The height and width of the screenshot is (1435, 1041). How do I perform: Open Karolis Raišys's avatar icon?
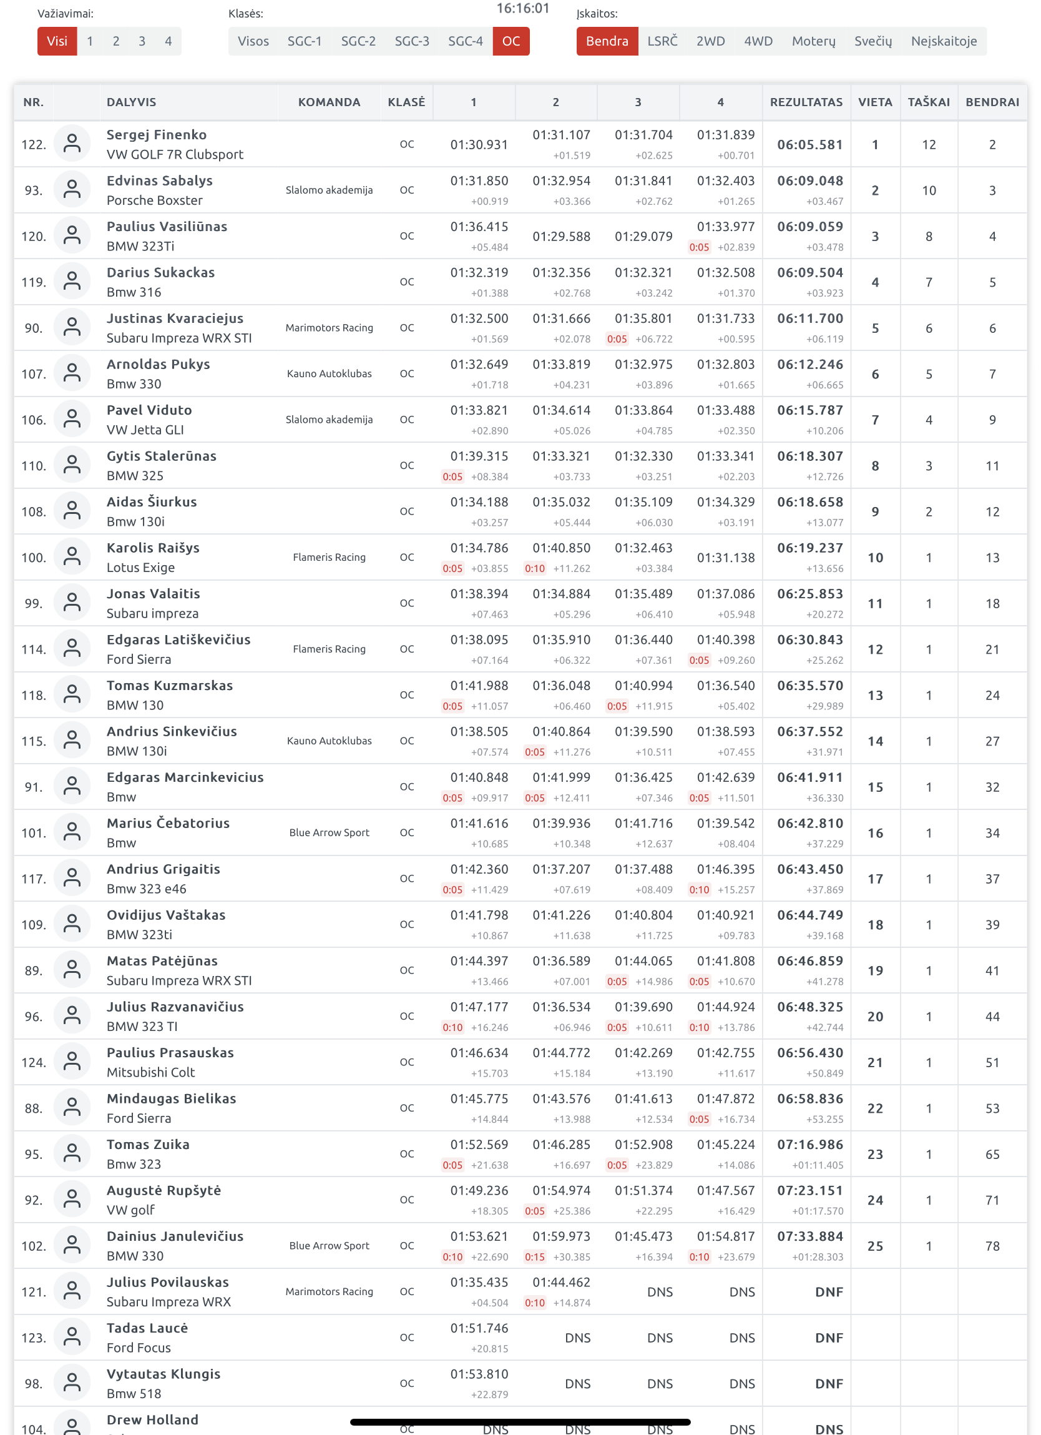click(73, 557)
